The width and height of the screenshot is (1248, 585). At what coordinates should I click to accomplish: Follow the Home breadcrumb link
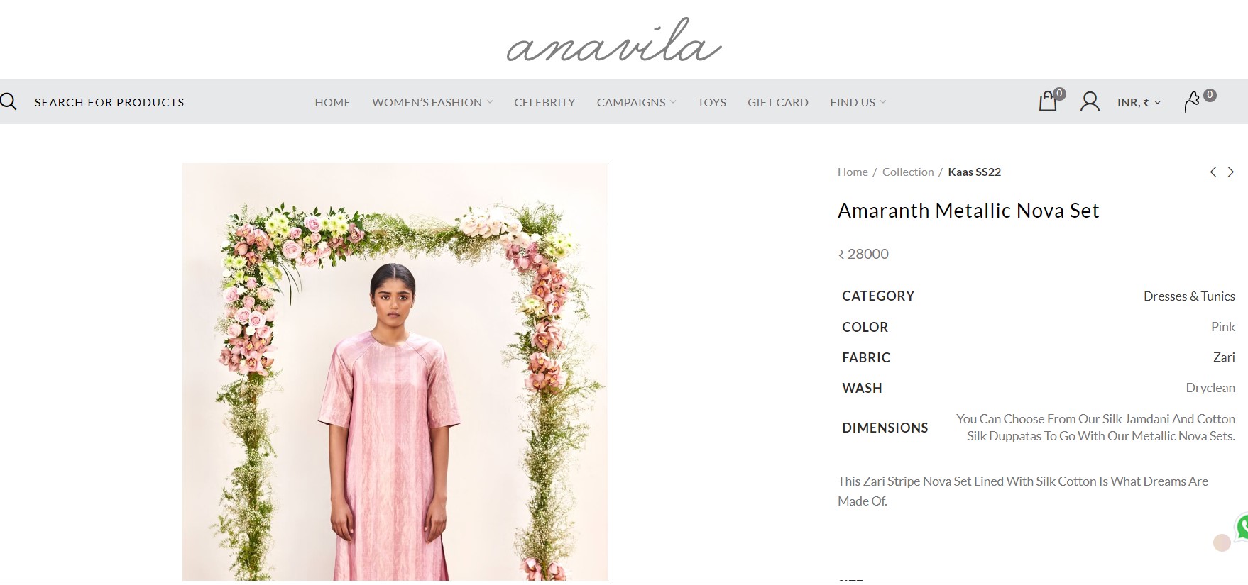853,172
